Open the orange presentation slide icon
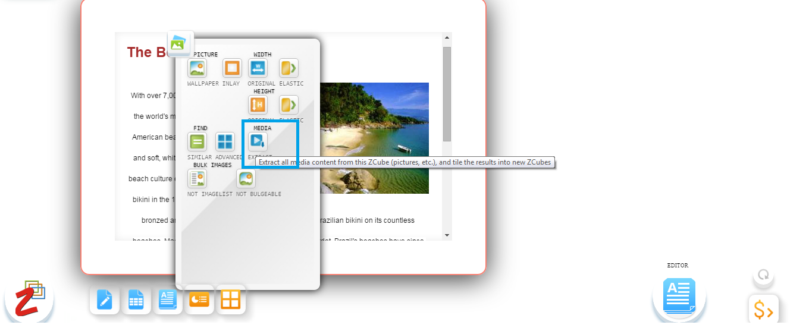The height and width of the screenshot is (328, 809). [x=199, y=300]
